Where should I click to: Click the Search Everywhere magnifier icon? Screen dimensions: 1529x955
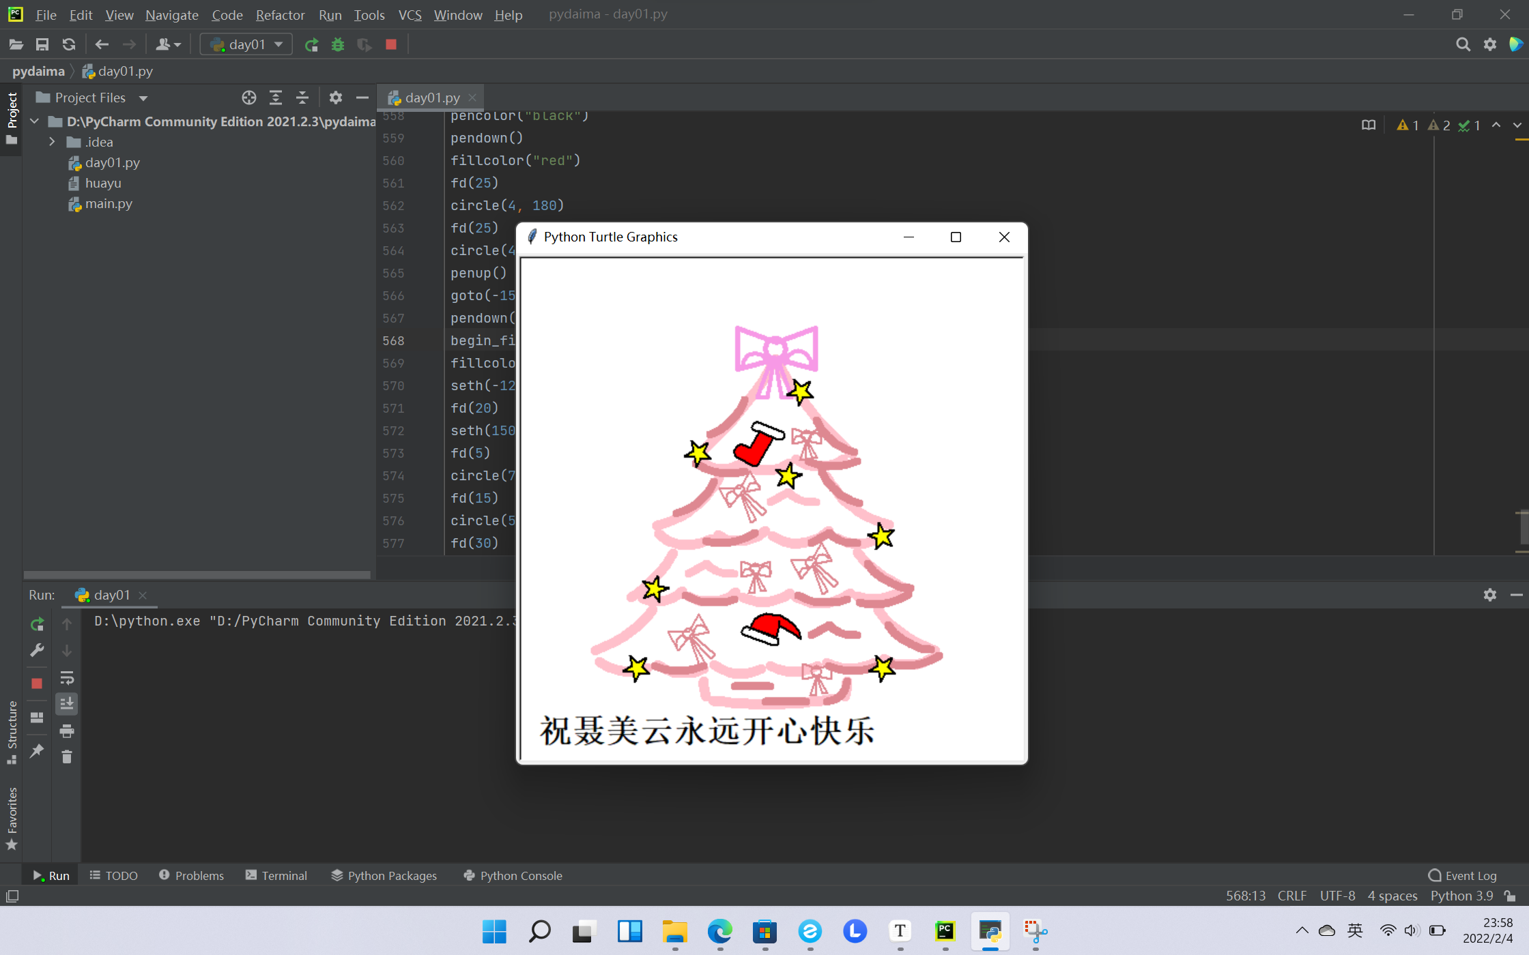tap(1463, 45)
